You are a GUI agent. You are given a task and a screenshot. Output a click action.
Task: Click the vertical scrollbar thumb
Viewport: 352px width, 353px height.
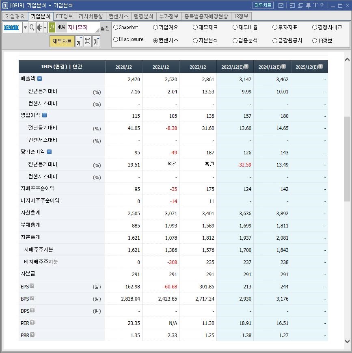click(x=347, y=159)
